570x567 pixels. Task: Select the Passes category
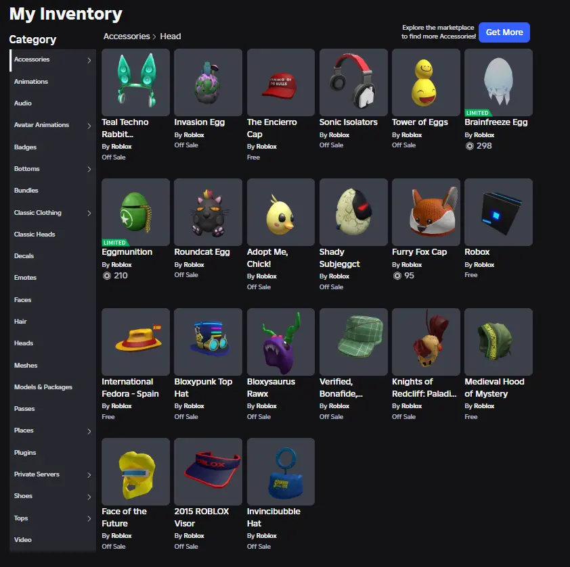click(x=53, y=409)
